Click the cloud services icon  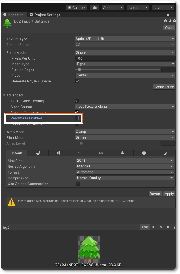click(95, 7)
